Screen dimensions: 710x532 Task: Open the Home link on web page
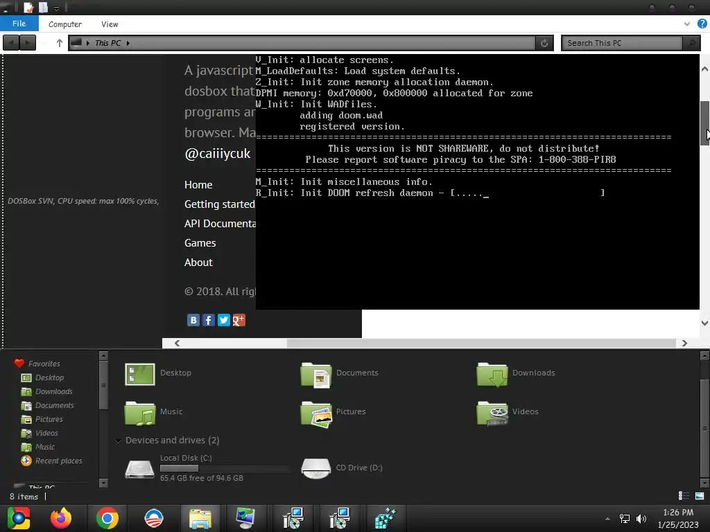(x=198, y=185)
